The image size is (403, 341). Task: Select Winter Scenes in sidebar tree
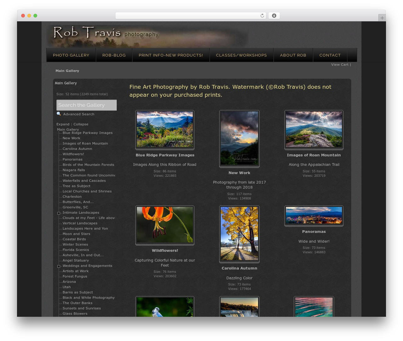pyautogui.click(x=75, y=244)
